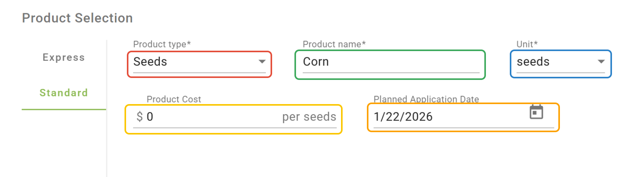Click the dollar sign in Product Cost
This screenshot has width=639, height=177.
139,117
